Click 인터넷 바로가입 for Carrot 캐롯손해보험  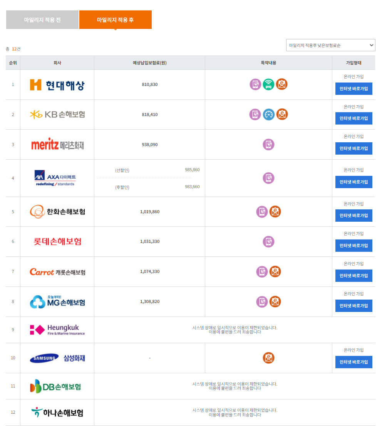[x=353, y=276]
